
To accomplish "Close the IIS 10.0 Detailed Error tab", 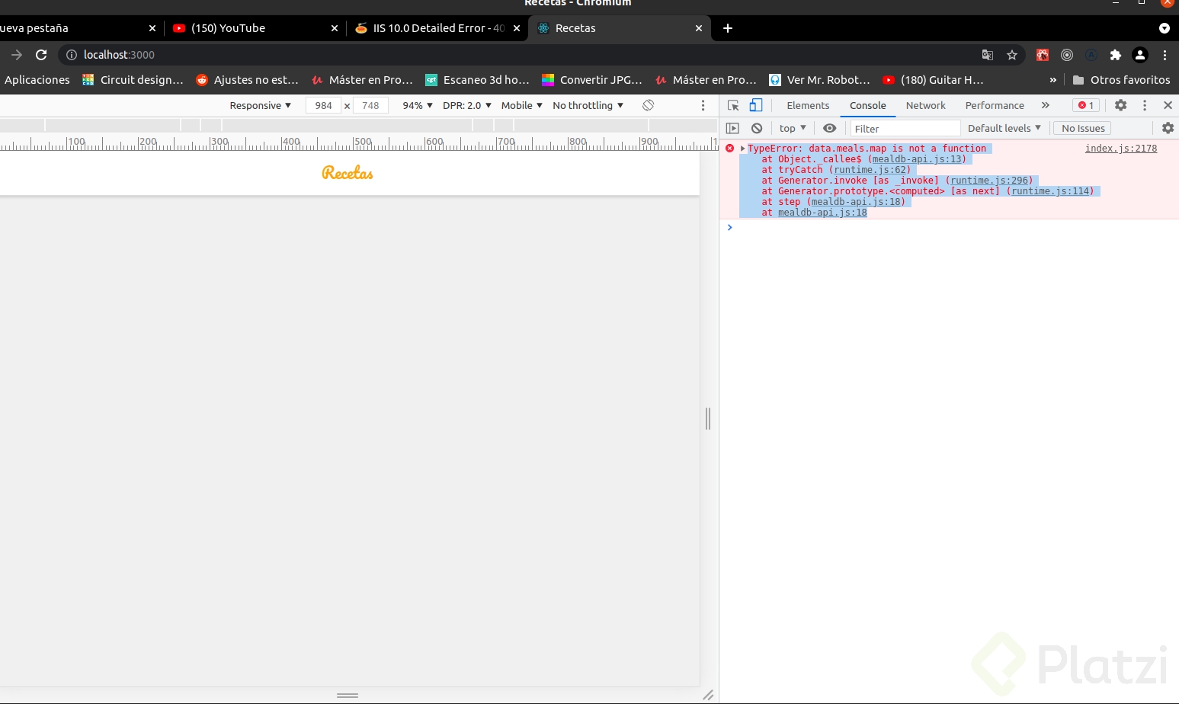I will tap(517, 28).
